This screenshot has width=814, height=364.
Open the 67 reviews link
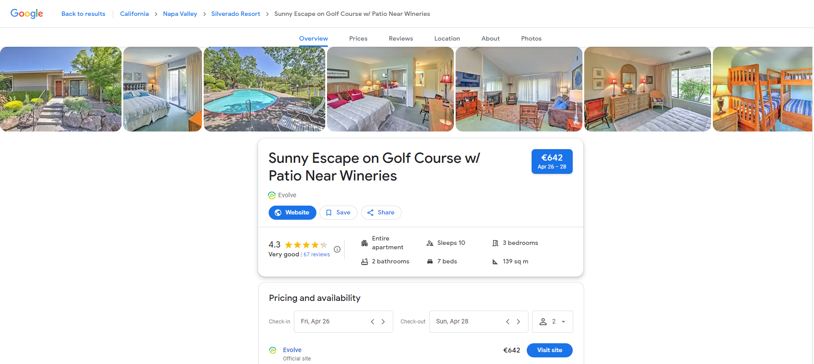point(316,255)
